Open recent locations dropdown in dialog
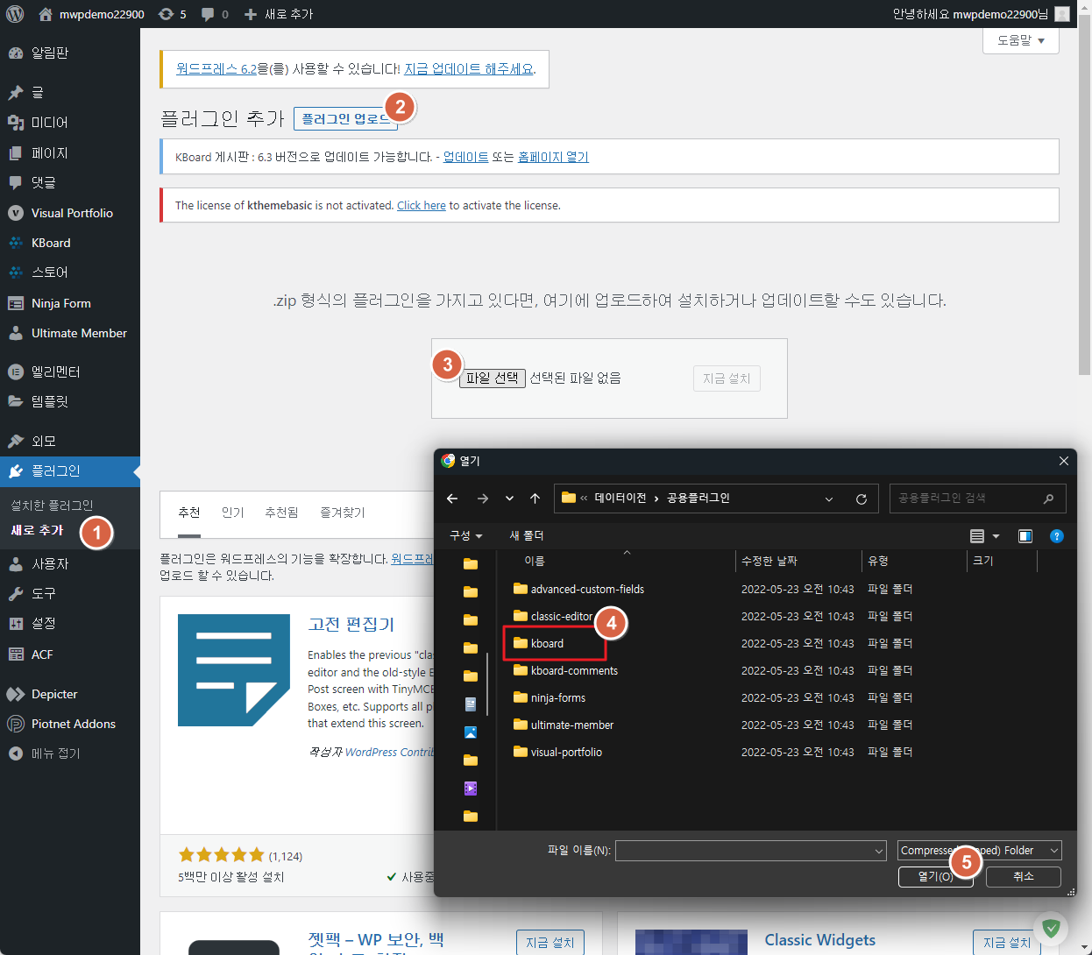The width and height of the screenshot is (1092, 955). tap(509, 499)
